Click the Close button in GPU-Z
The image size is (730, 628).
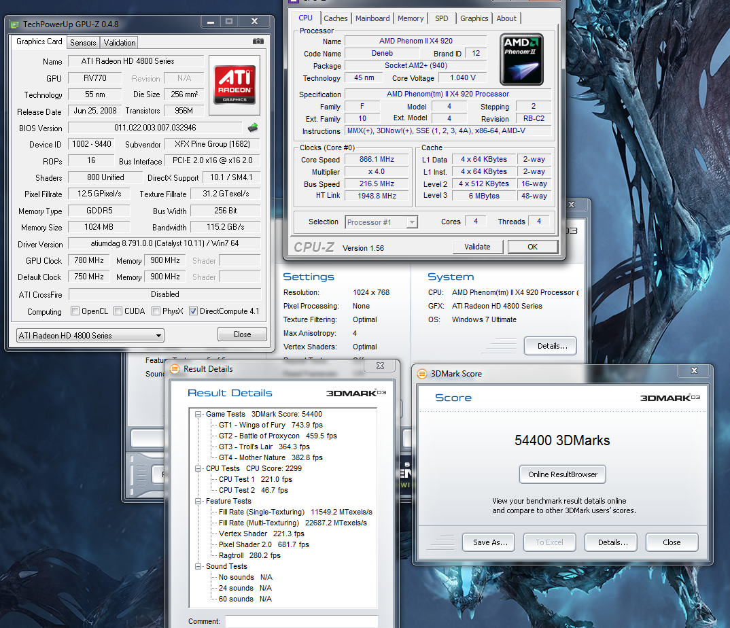coord(242,334)
